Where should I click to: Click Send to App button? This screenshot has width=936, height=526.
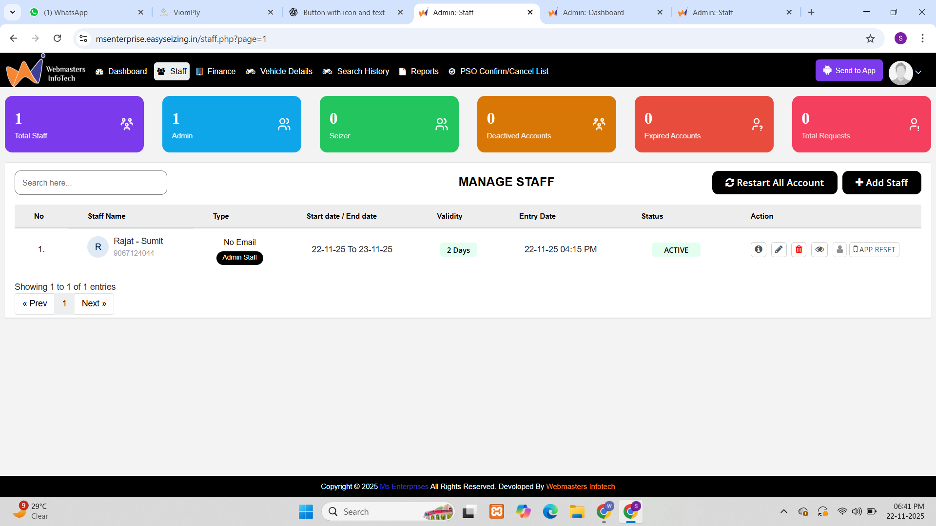[x=849, y=71]
